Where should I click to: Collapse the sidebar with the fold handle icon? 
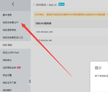(x=30, y=81)
